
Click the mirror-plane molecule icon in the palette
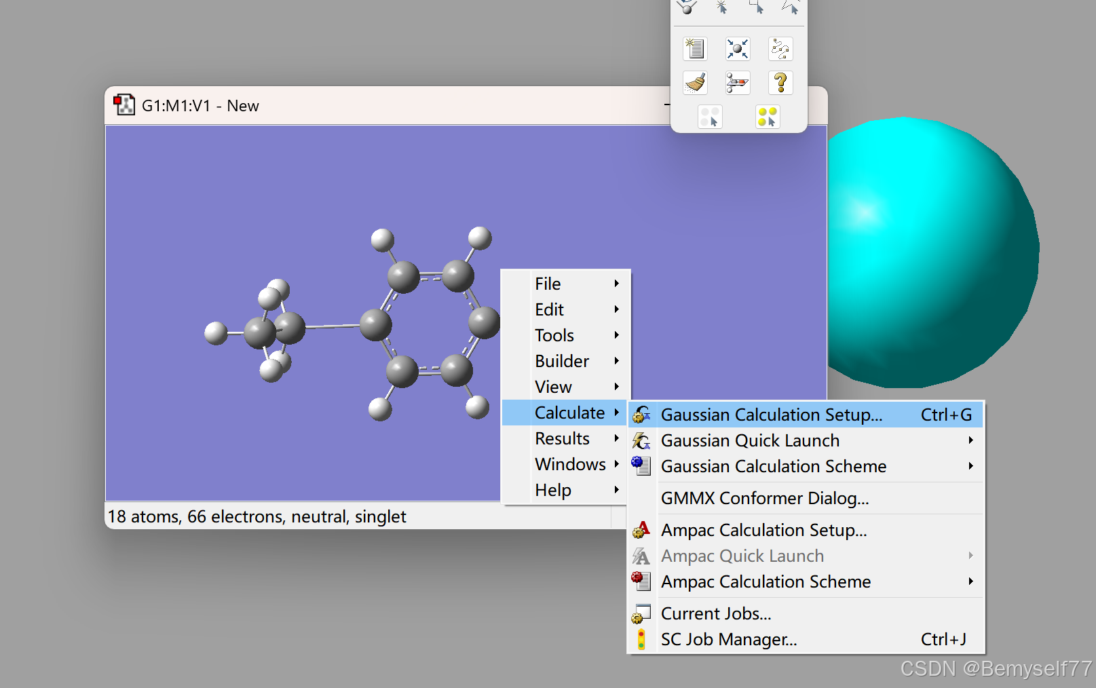pyautogui.click(x=738, y=83)
